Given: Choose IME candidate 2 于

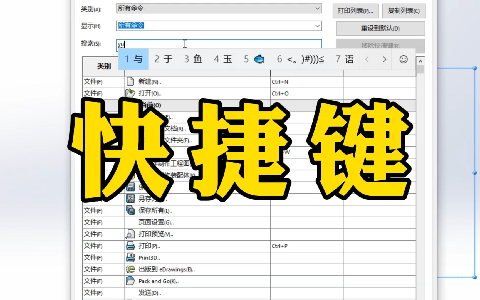Looking at the screenshot, I should pos(164,59).
